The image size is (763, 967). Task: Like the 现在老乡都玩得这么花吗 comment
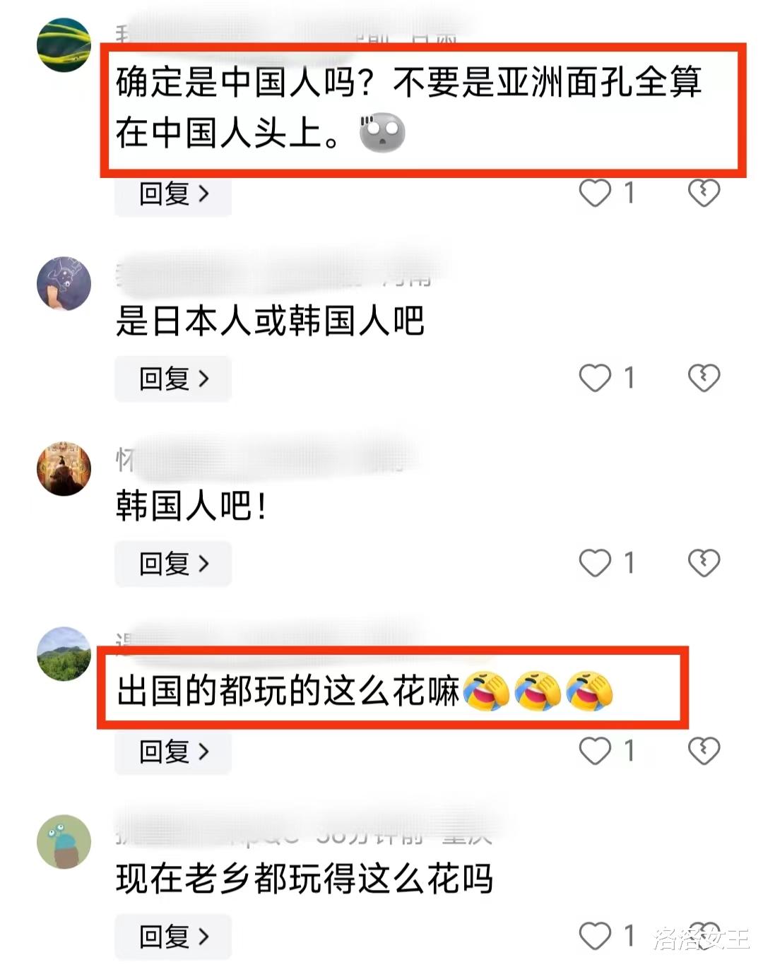pos(595,936)
